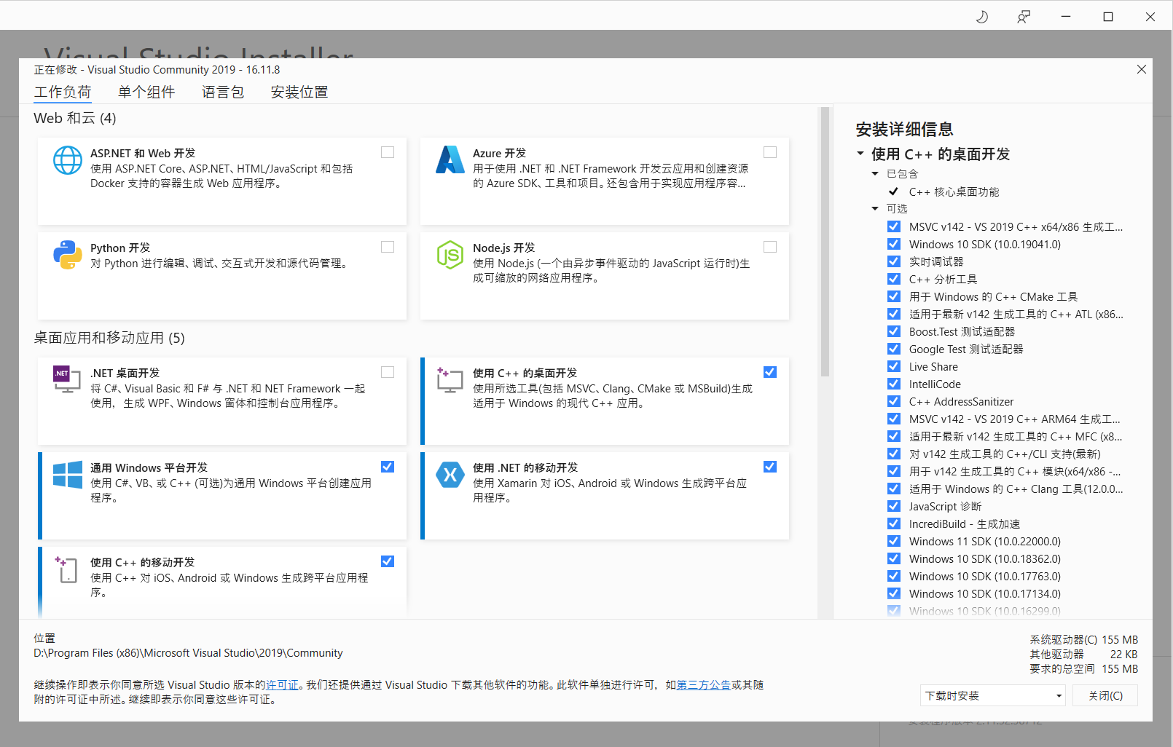Image resolution: width=1173 pixels, height=747 pixels.
Task: Click the Node.js development logo icon
Action: [x=450, y=255]
